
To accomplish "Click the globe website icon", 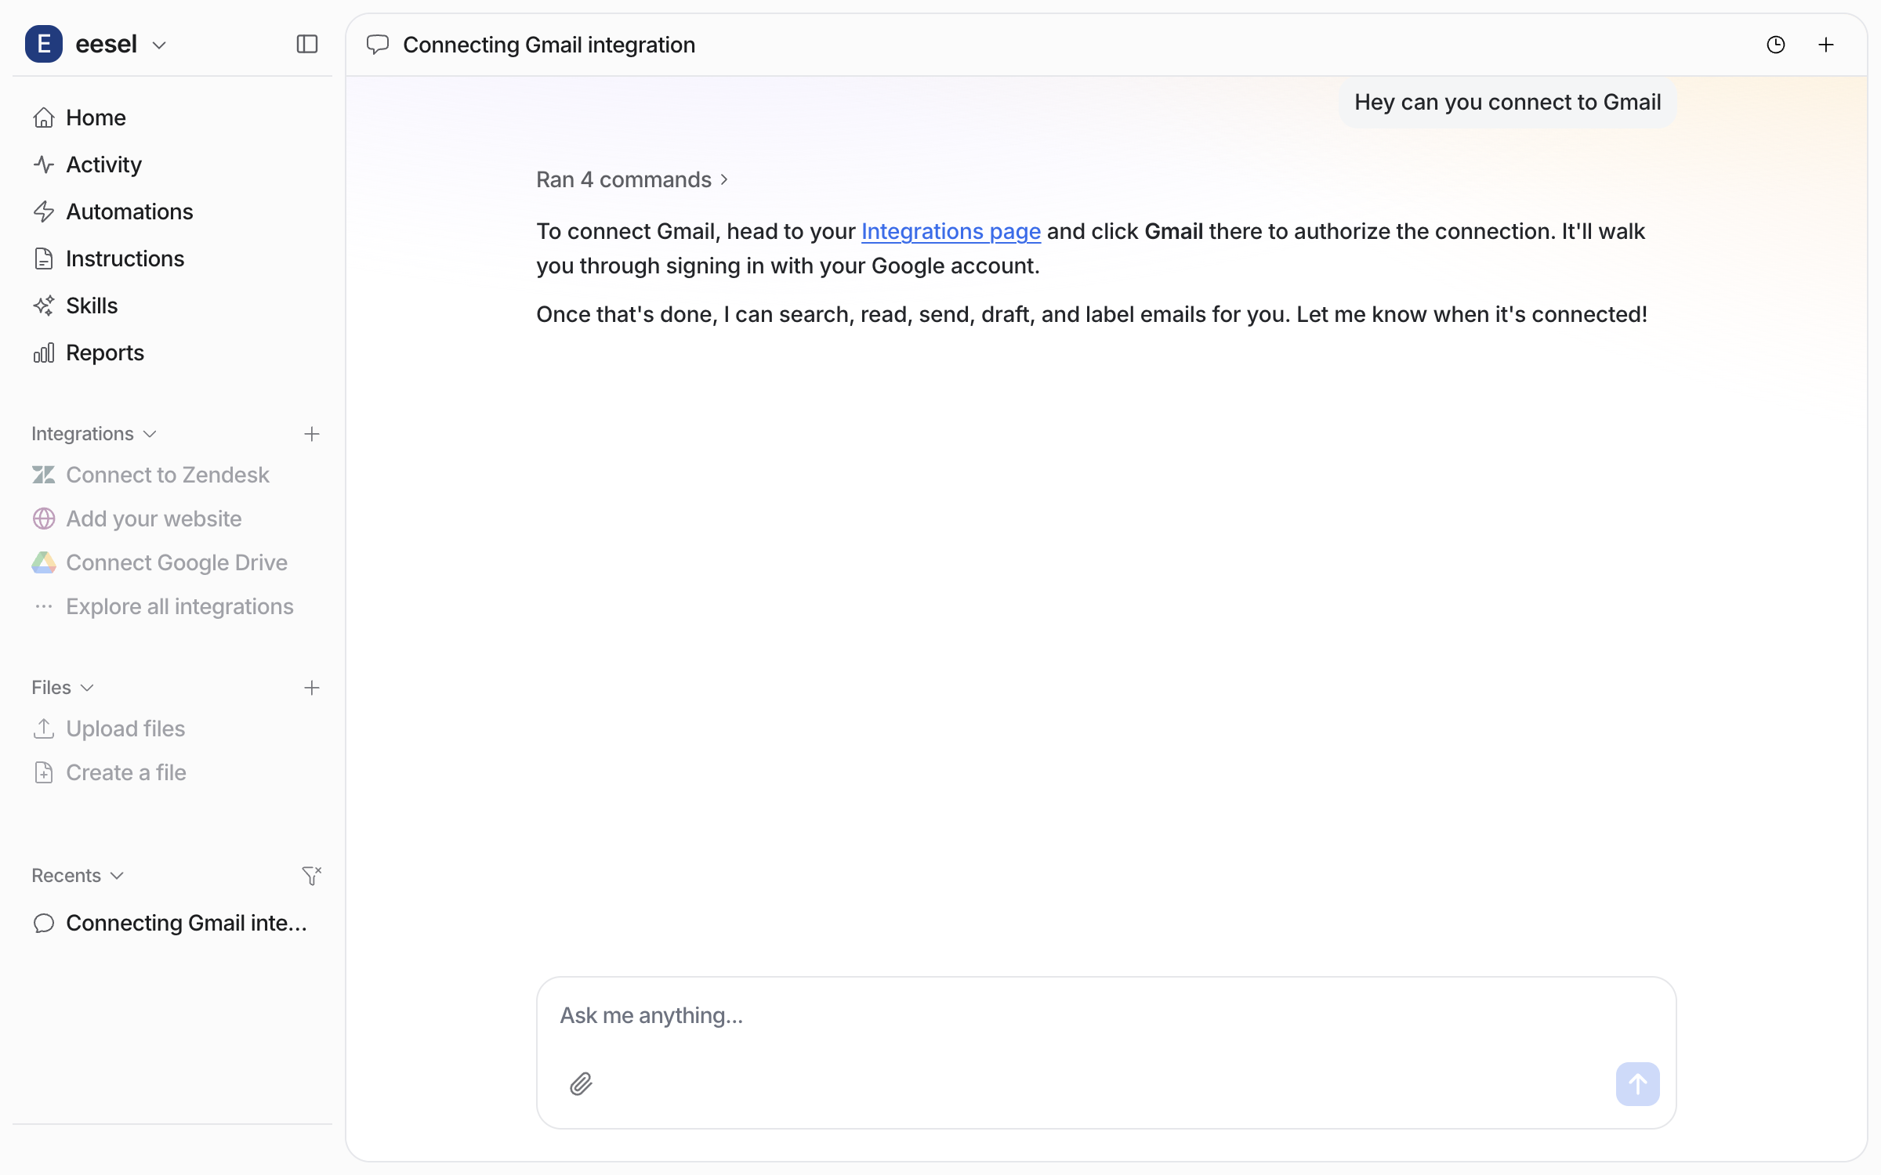I will (44, 519).
